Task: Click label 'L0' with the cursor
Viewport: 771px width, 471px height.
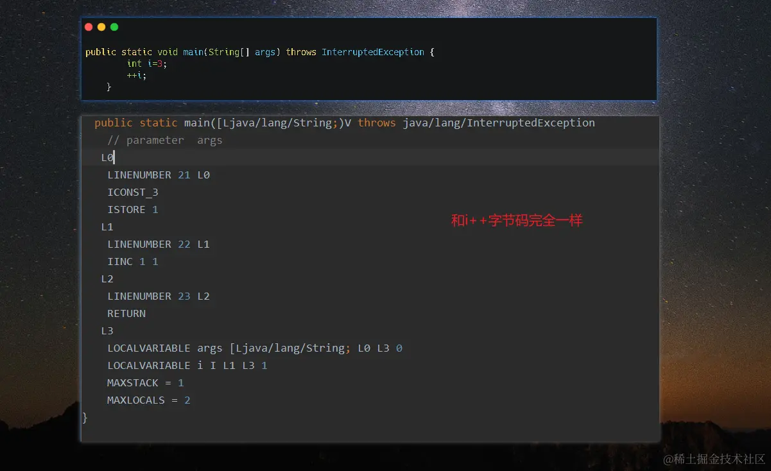Action: 107,157
